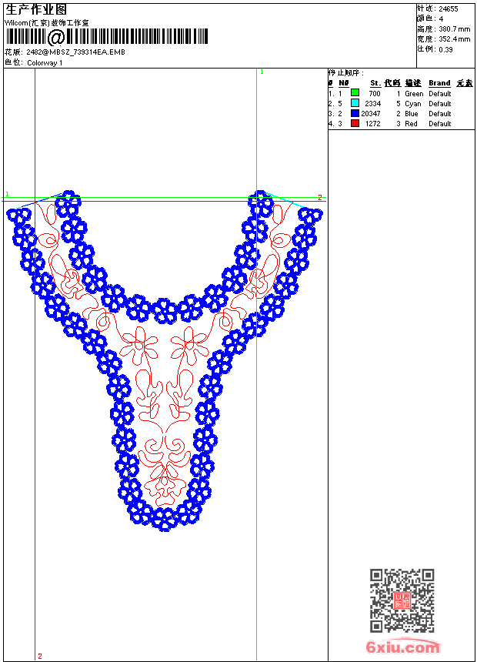Click the @ symbol in the barcode
The height and width of the screenshot is (662, 477).
[56, 37]
